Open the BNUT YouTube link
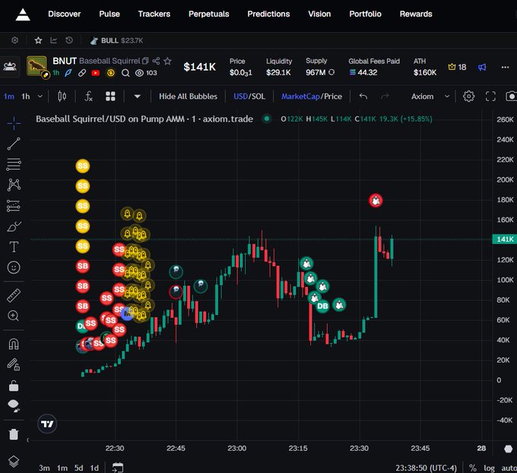Screen dimensions: 517x473 click(96, 73)
